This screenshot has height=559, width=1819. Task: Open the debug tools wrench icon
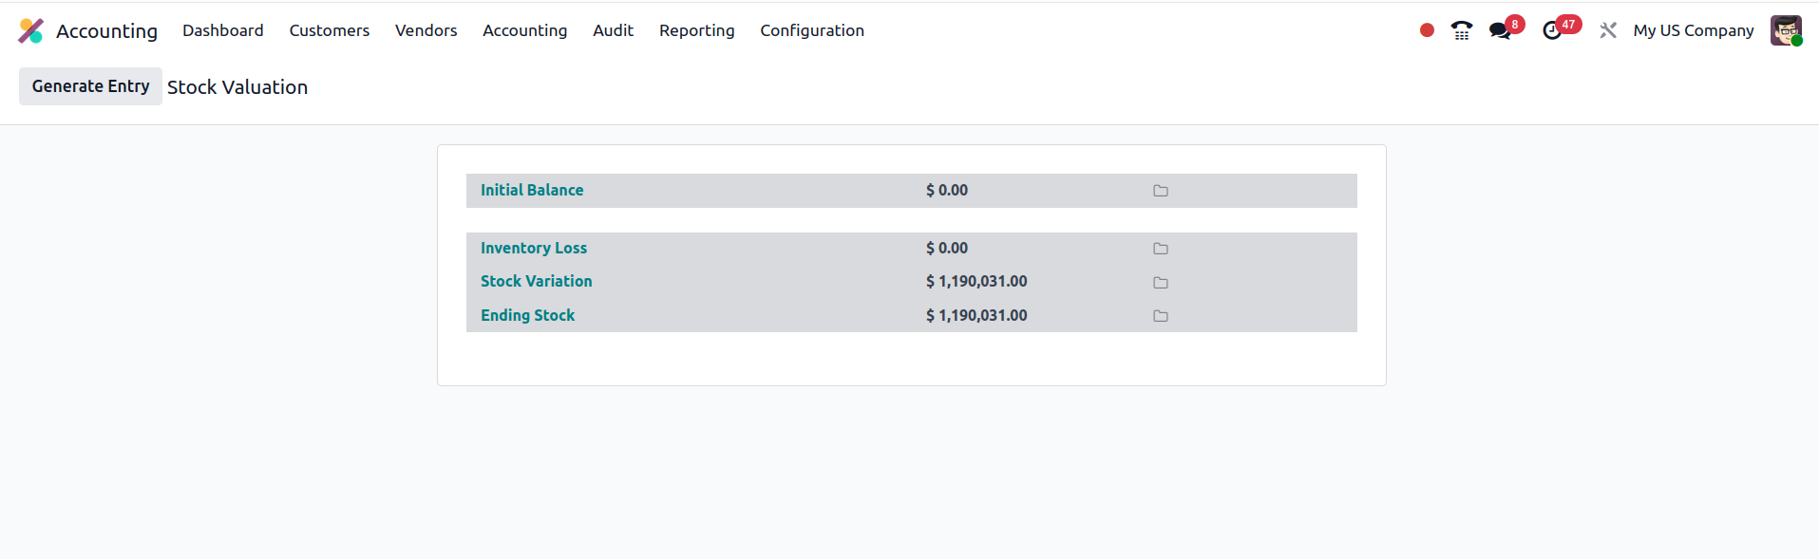coord(1607,30)
